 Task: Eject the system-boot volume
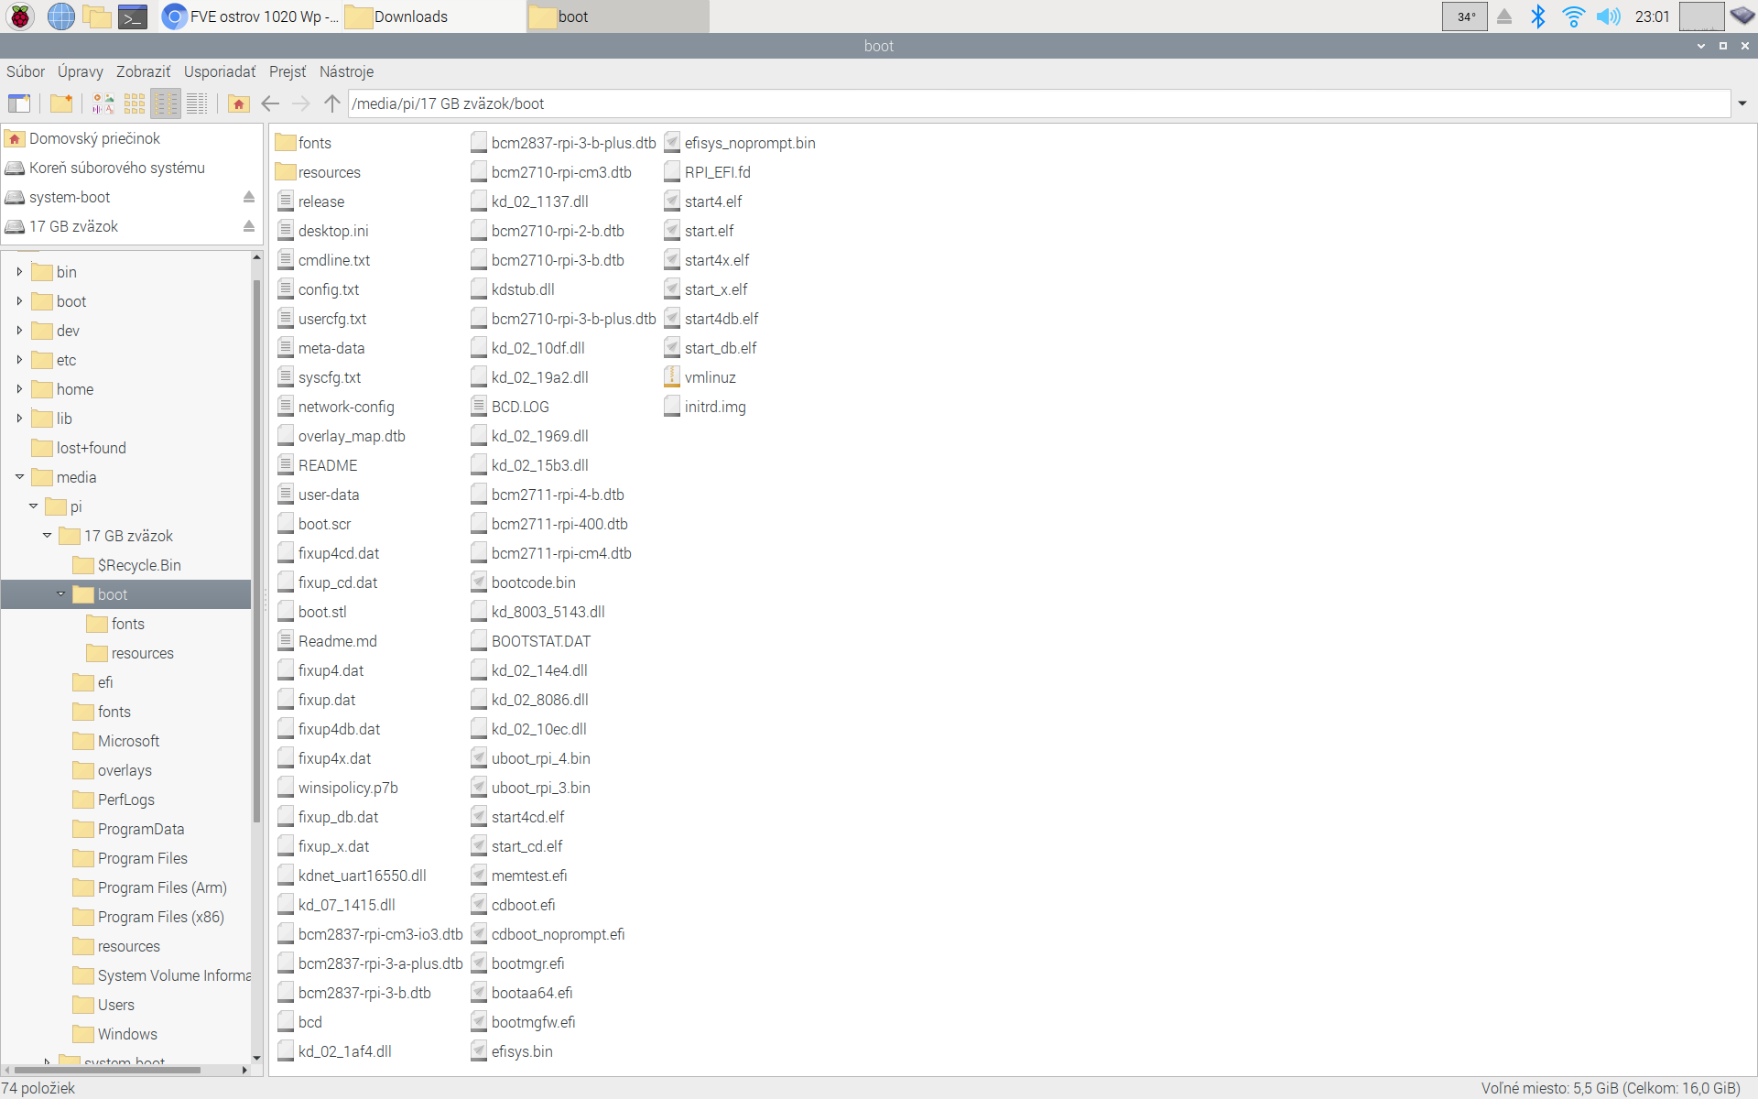tap(249, 197)
